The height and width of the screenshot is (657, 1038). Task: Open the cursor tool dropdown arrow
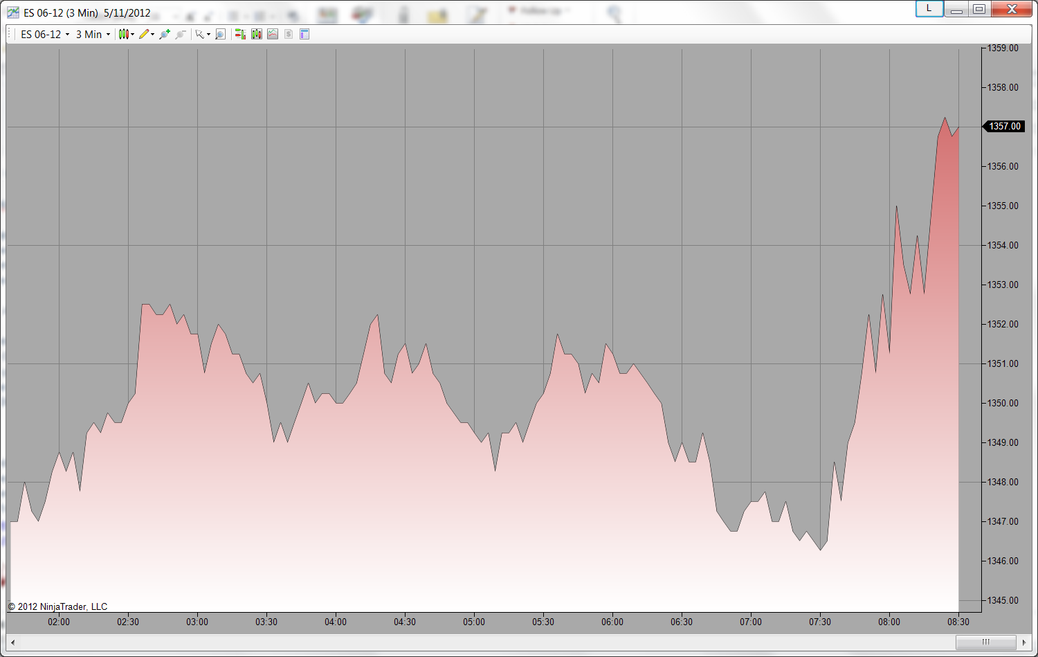point(208,34)
